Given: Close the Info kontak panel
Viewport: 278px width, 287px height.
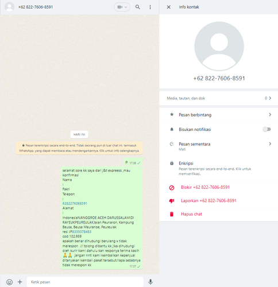Looking at the screenshot, I should pos(168,7).
